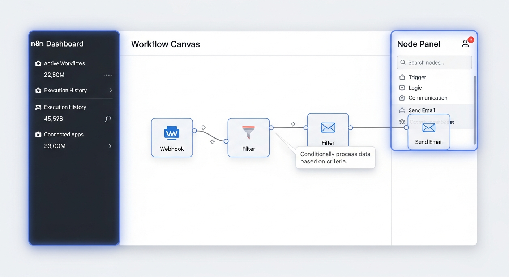Image resolution: width=509 pixels, height=277 pixels.
Task: Click the Connected Apps sidebar icon
Action: tap(38, 135)
